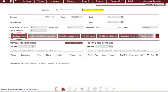Open the Ventas menu
Screen dimensions: 168x92
click(x=41, y=1)
